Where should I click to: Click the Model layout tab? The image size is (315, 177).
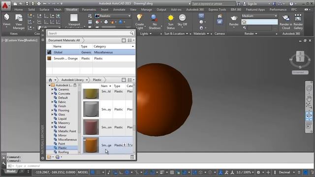(11, 171)
